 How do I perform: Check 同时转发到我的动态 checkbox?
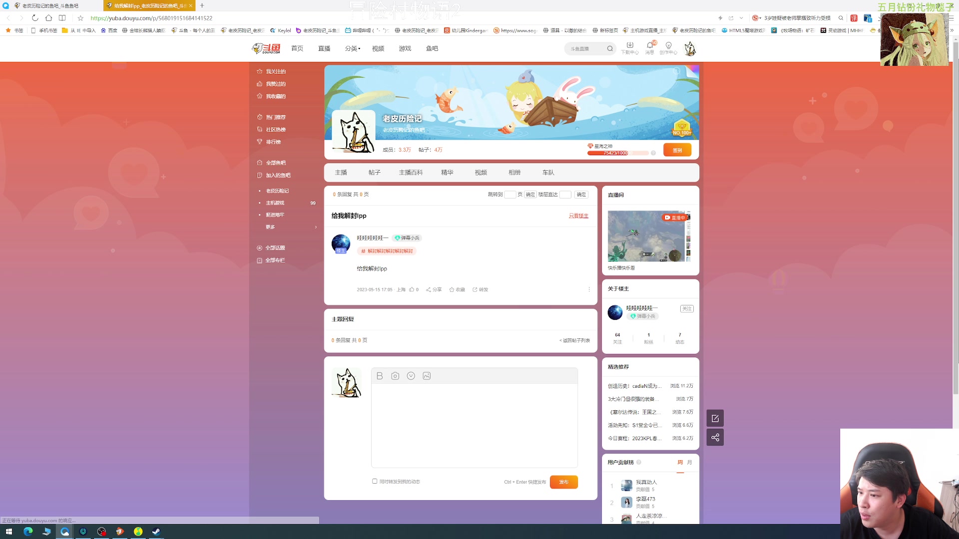click(375, 481)
